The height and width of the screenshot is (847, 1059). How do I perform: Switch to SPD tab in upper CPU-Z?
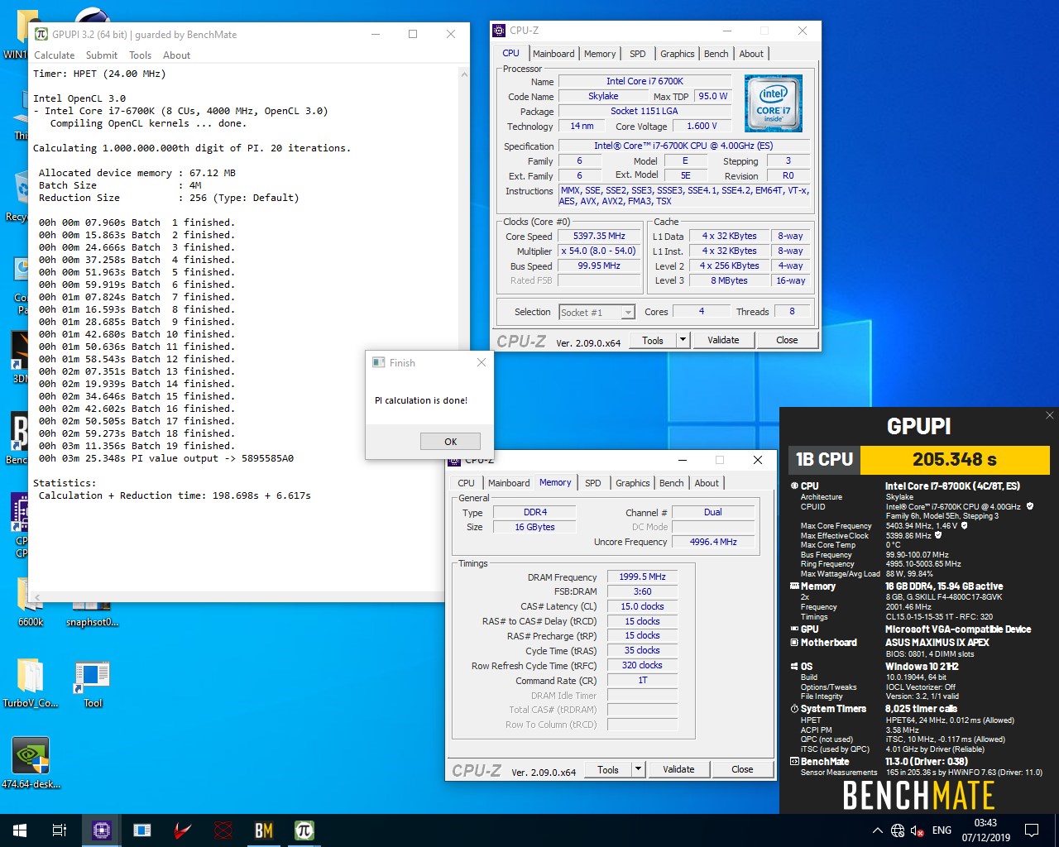pos(637,54)
